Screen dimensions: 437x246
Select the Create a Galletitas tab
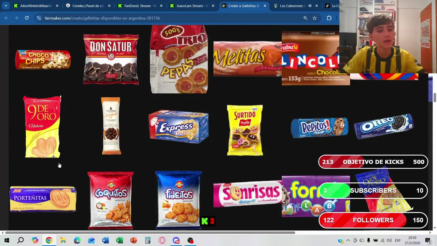pyautogui.click(x=244, y=6)
